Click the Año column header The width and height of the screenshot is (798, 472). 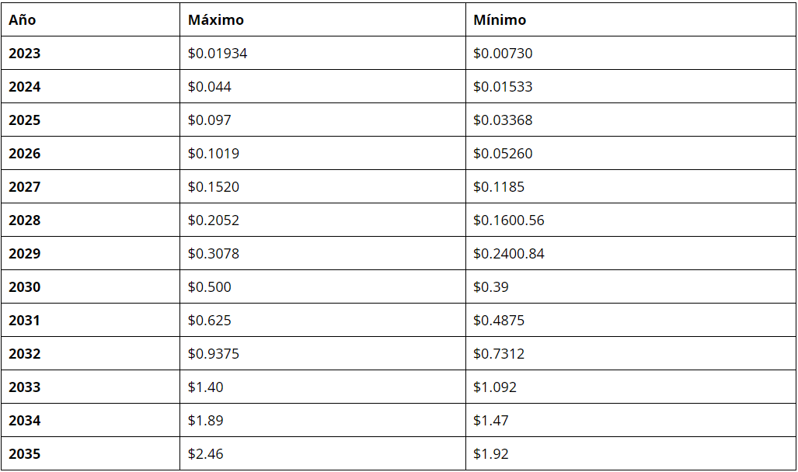click(23, 20)
